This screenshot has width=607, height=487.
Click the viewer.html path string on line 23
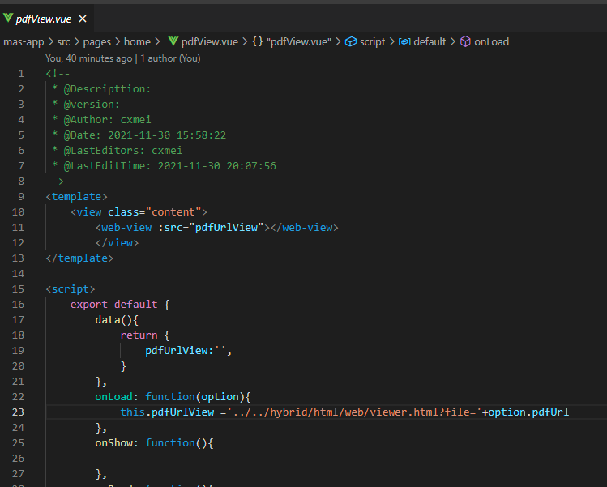click(354, 412)
